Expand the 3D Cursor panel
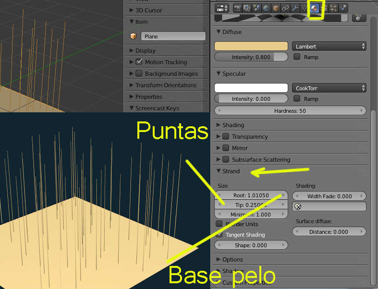 (x=132, y=10)
